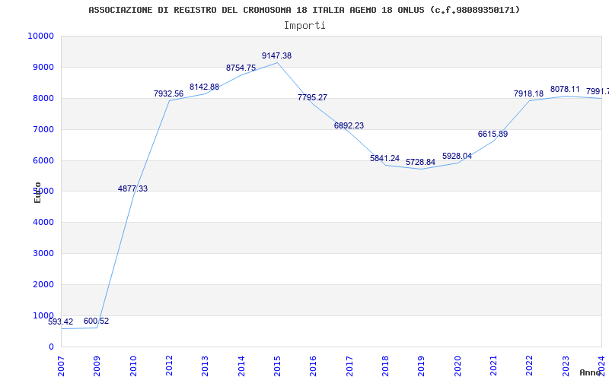609x380 pixels.
Task: Click the data label 7918.18
Action: click(528, 93)
